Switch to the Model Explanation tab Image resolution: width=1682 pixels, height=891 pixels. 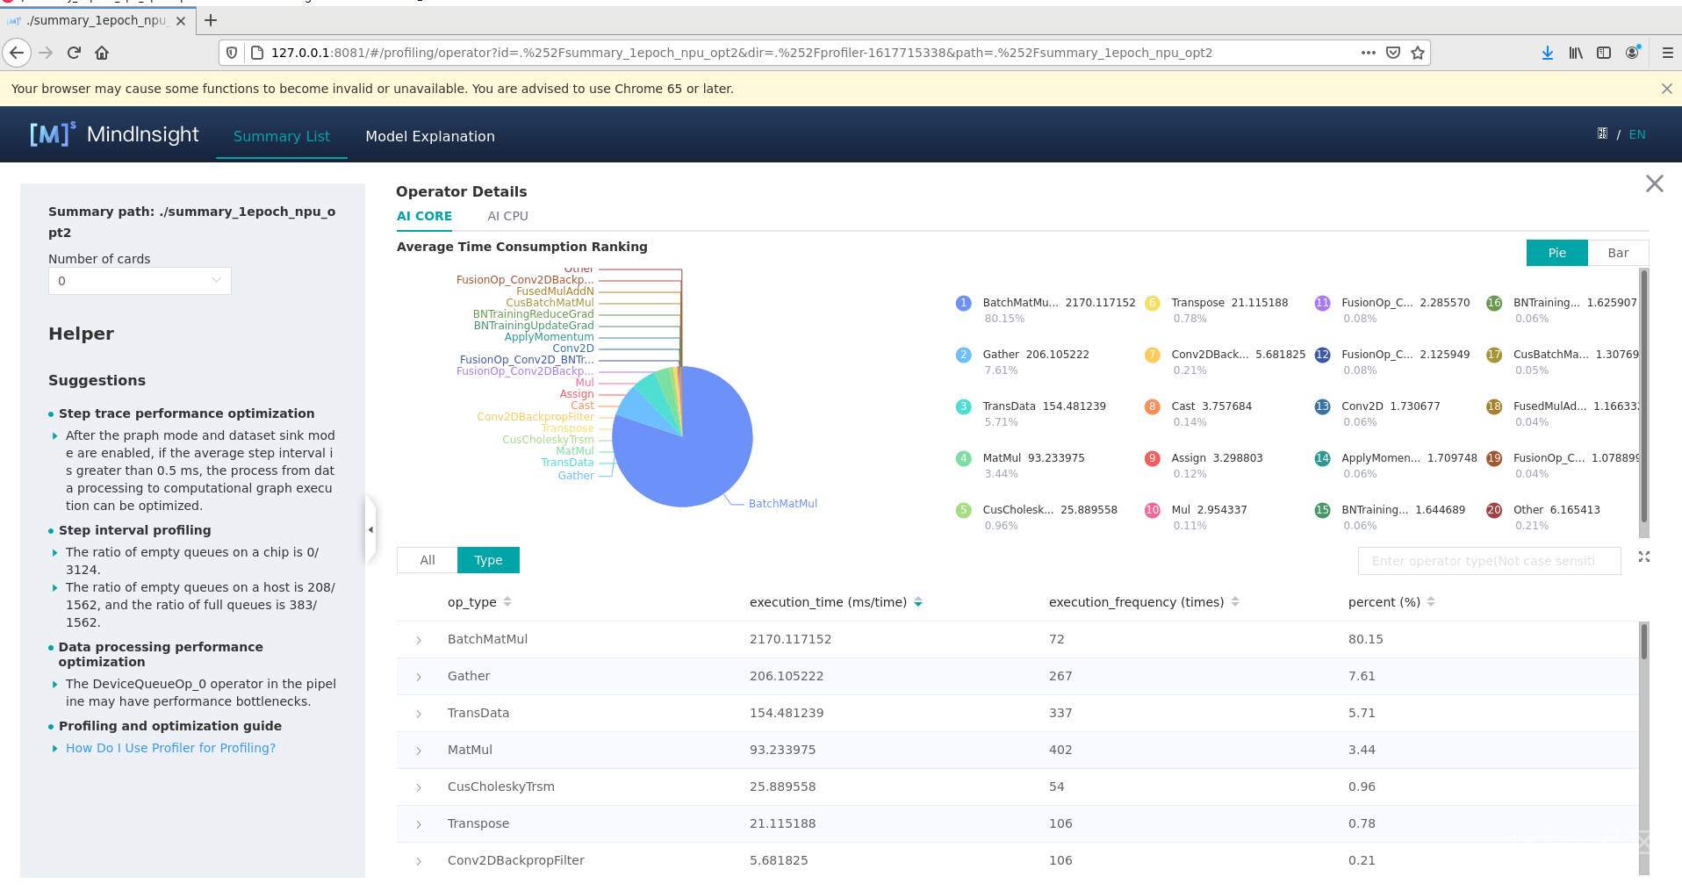point(430,136)
